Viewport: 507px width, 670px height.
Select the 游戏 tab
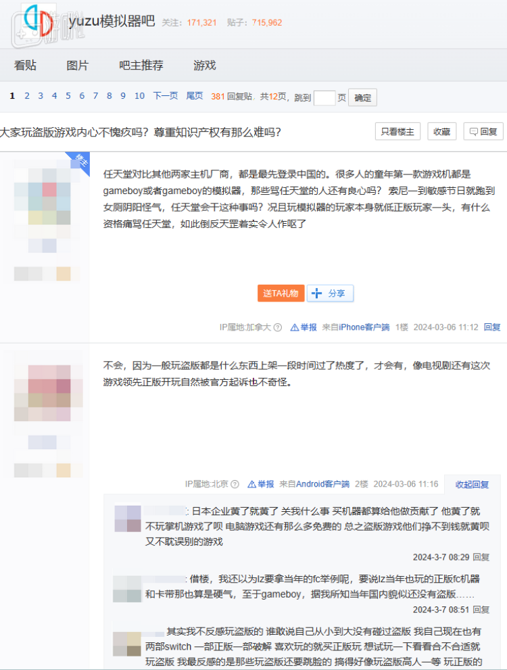[205, 66]
